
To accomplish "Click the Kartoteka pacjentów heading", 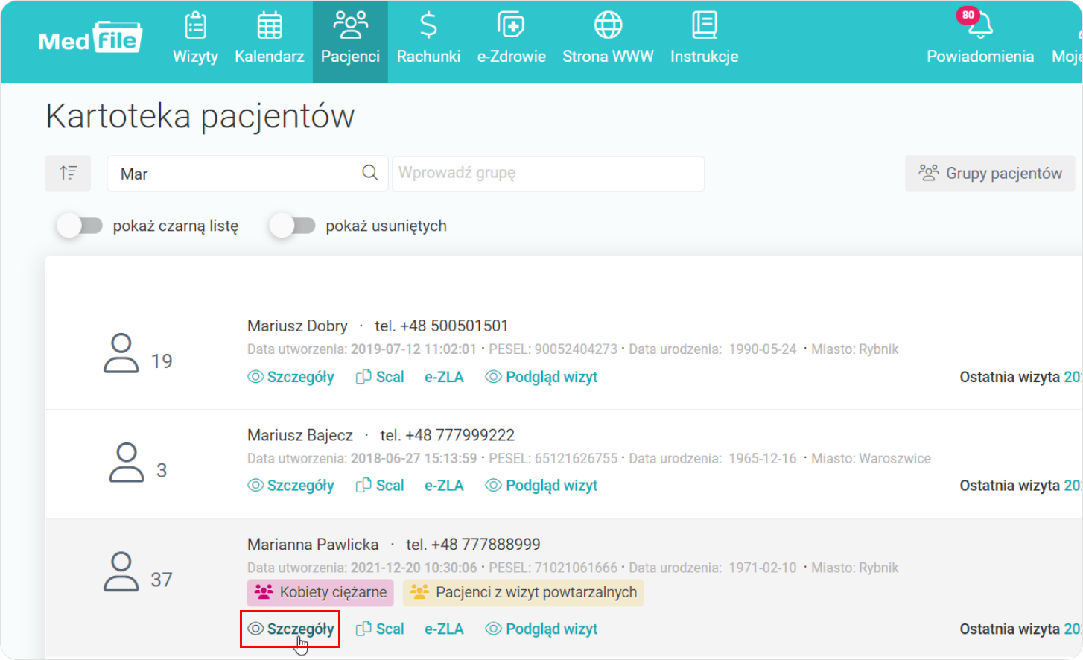I will click(200, 116).
